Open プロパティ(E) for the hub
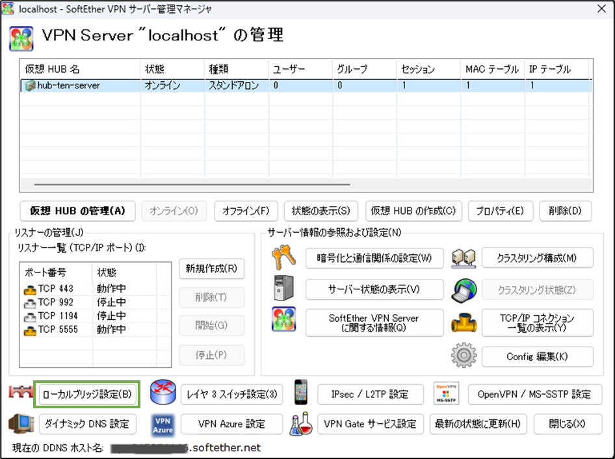The width and height of the screenshot is (615, 459). click(x=500, y=211)
